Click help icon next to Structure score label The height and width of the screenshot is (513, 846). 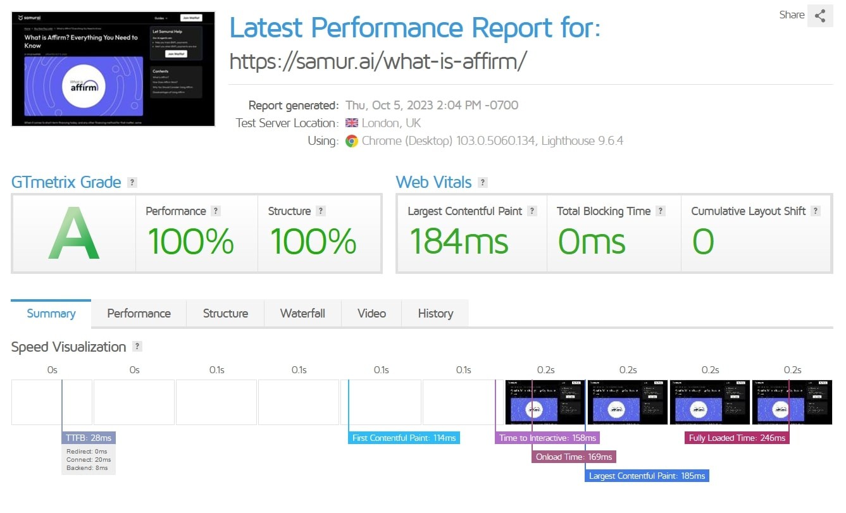coord(321,211)
